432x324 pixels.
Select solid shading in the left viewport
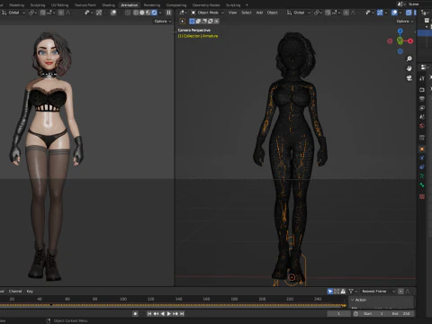pos(142,13)
